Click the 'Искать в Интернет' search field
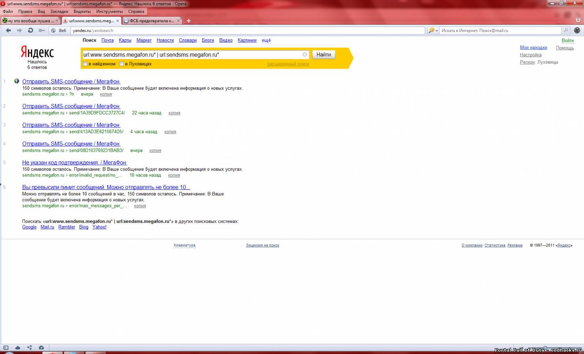Viewport: 584px width, 354px height. point(501,30)
